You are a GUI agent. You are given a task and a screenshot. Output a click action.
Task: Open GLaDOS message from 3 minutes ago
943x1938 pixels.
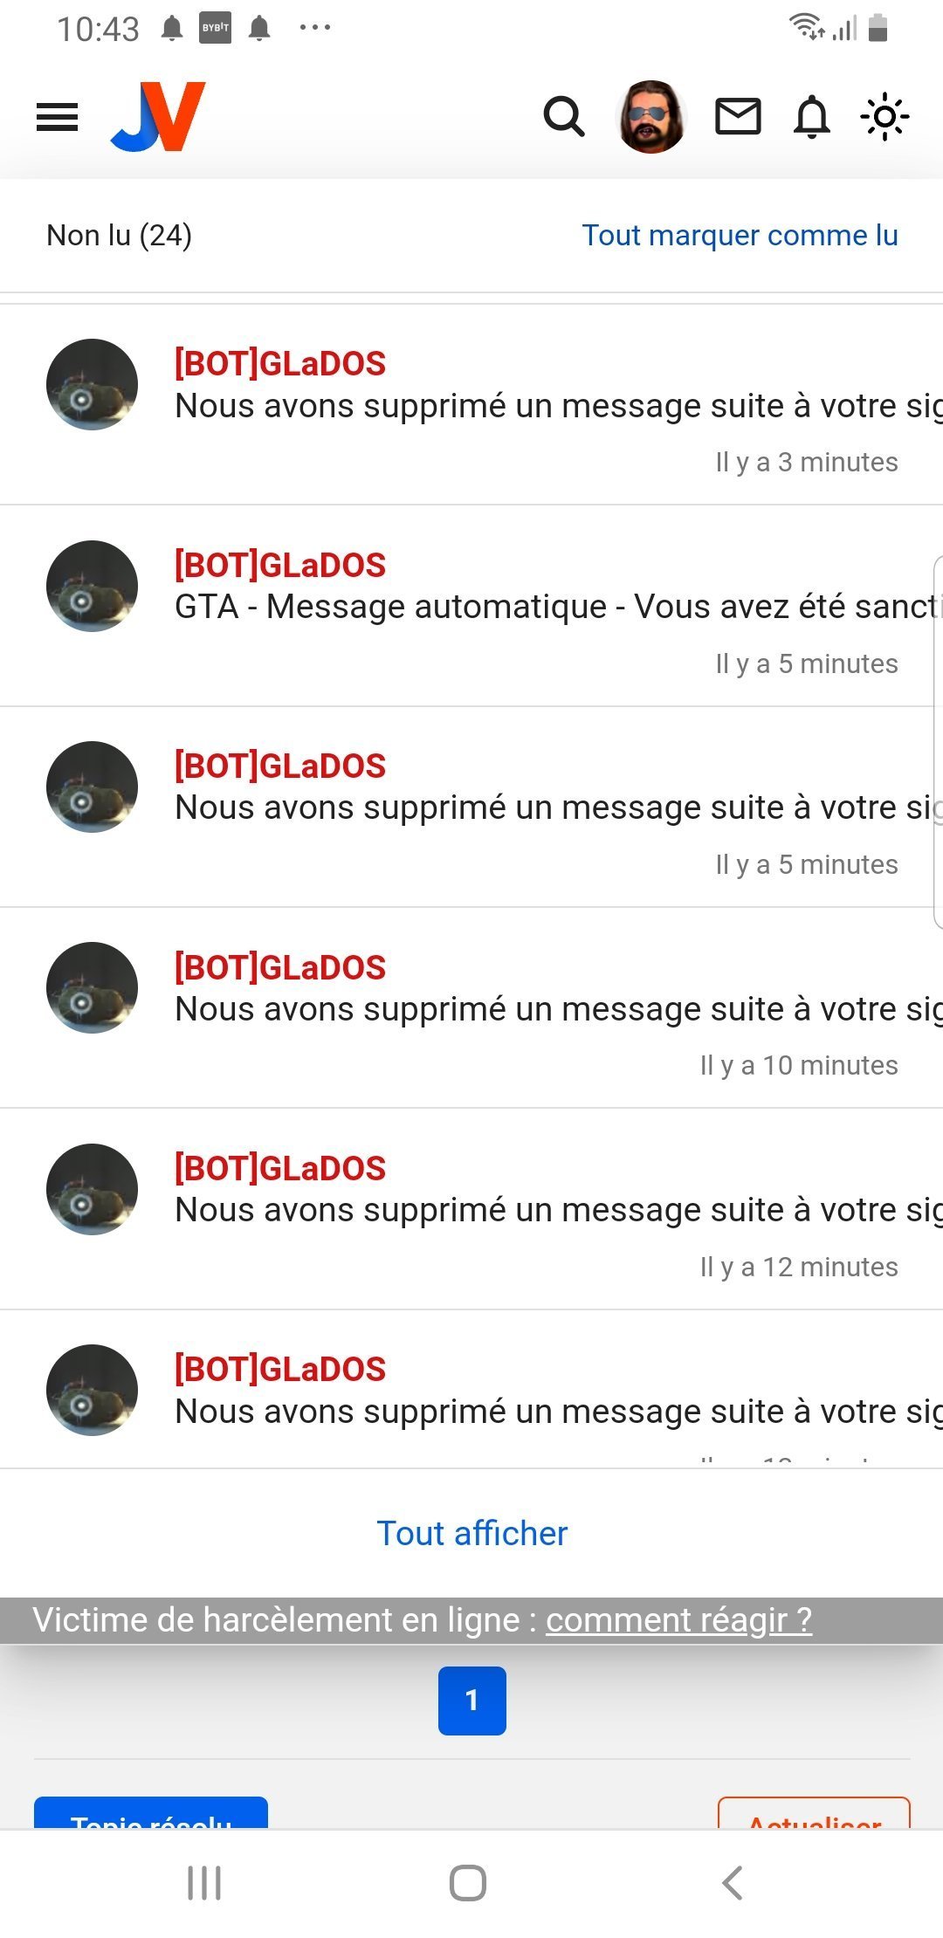(471, 405)
